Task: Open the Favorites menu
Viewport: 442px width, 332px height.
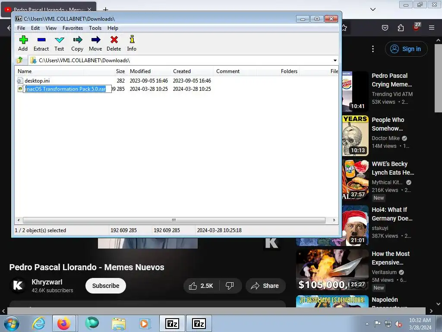Action: tap(73, 28)
